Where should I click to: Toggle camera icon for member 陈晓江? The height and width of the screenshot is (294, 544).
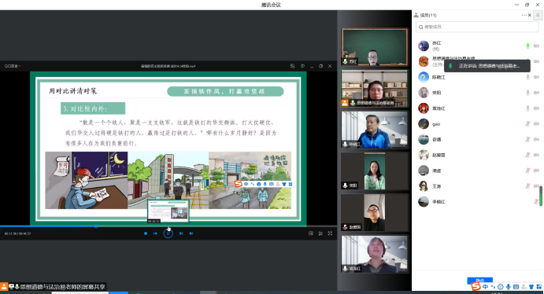pos(536,77)
